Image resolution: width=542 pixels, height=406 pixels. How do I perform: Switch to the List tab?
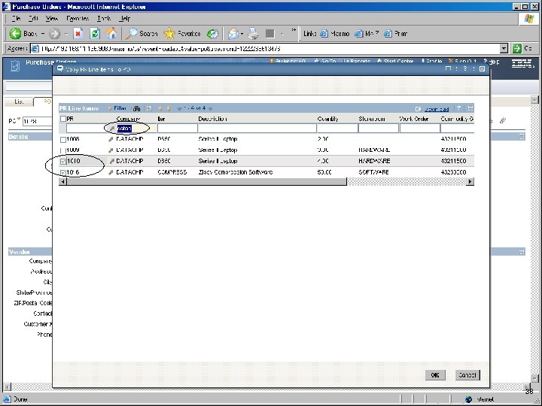point(19,101)
